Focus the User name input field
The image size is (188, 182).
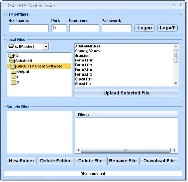coord(84,28)
